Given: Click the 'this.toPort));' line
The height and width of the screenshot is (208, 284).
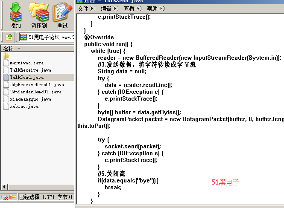Looking at the screenshot, I should coord(94,126).
